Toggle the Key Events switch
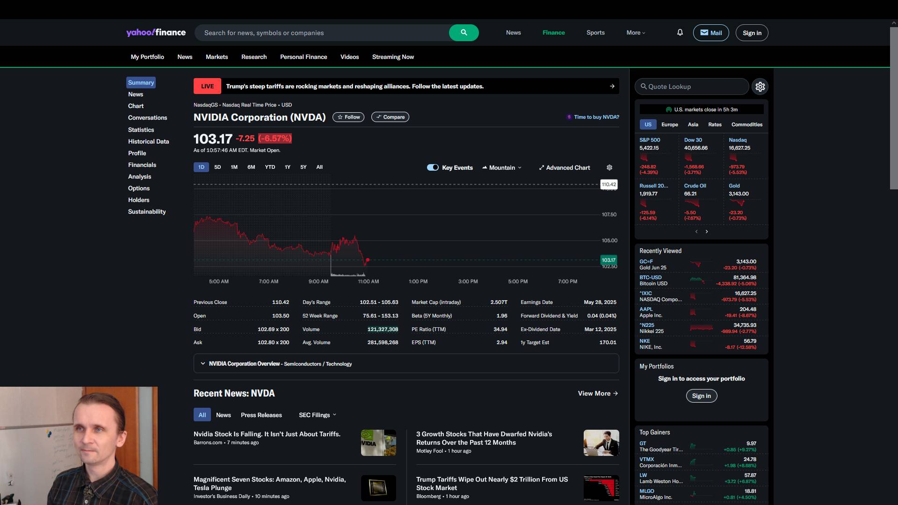The width and height of the screenshot is (898, 505). [433, 167]
